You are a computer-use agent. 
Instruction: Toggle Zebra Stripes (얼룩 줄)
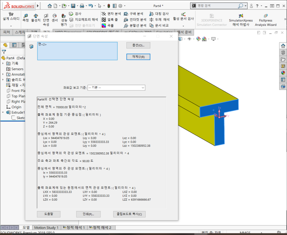[x=110, y=20]
